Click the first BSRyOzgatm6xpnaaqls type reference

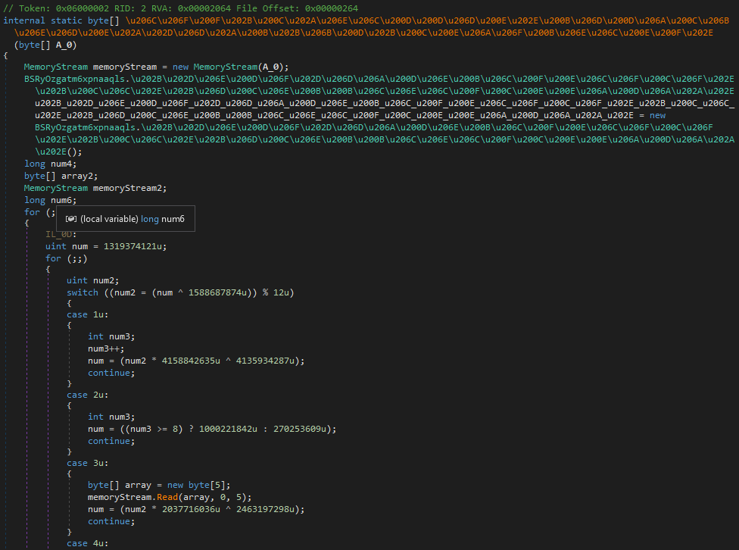point(74,79)
